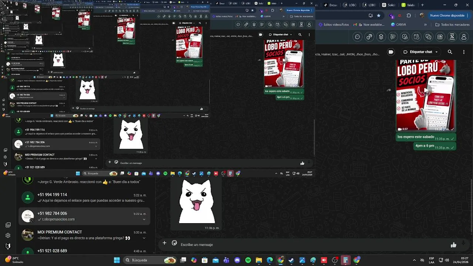This screenshot has width=473, height=266.
Task: Open the user profile circle icon
Action: 464,37
